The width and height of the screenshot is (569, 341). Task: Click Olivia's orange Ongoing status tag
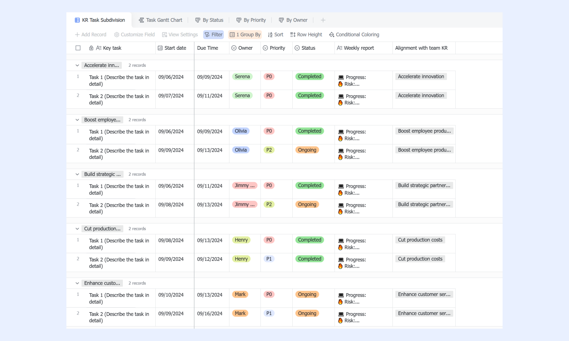click(x=307, y=150)
